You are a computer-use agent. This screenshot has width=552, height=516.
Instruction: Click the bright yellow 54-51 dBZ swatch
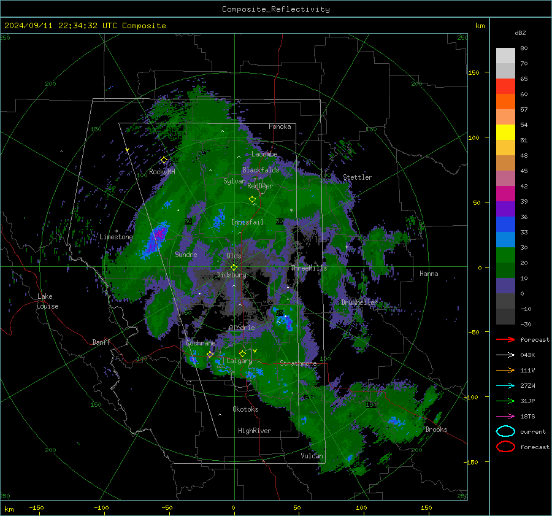(x=505, y=133)
